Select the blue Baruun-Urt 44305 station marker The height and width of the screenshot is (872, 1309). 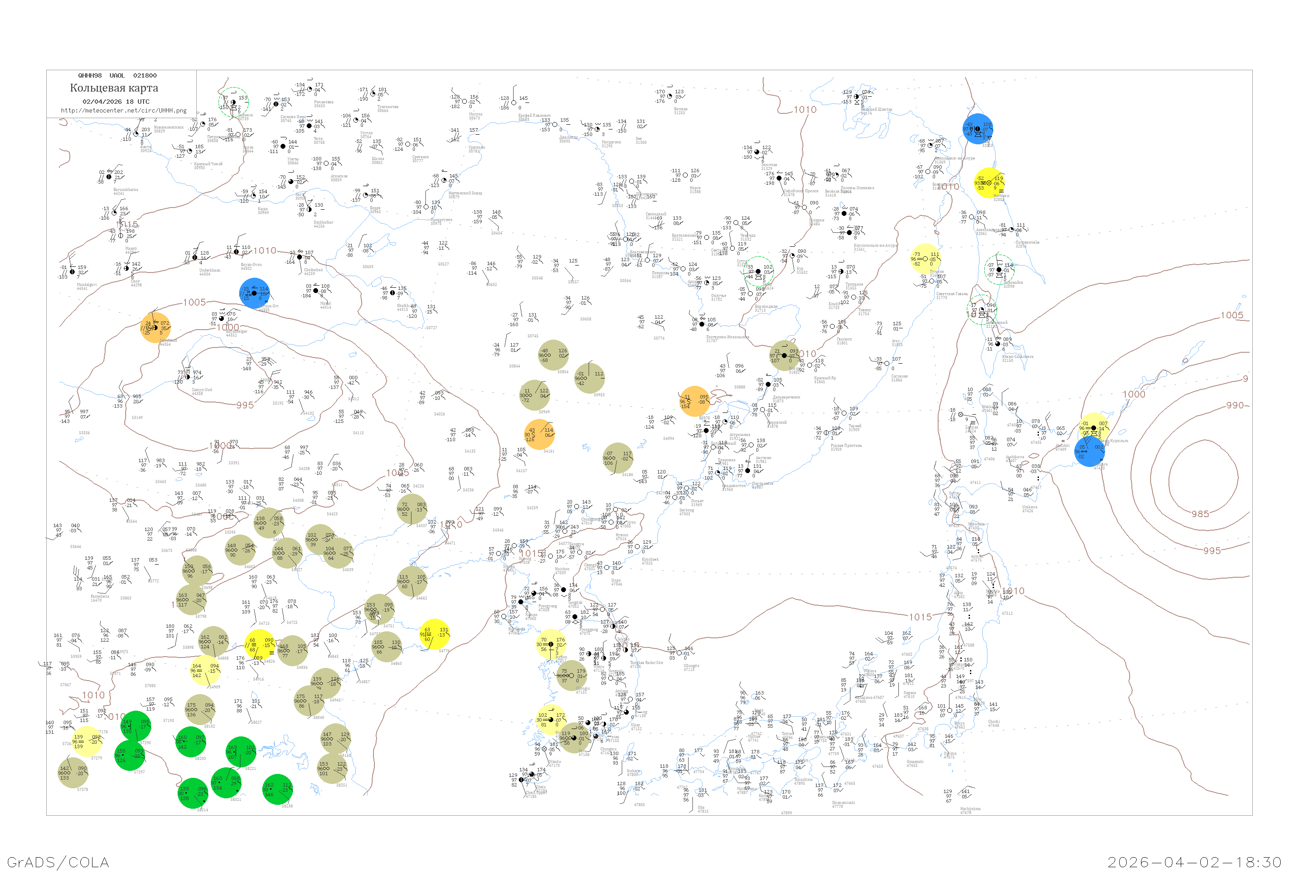pos(254,293)
